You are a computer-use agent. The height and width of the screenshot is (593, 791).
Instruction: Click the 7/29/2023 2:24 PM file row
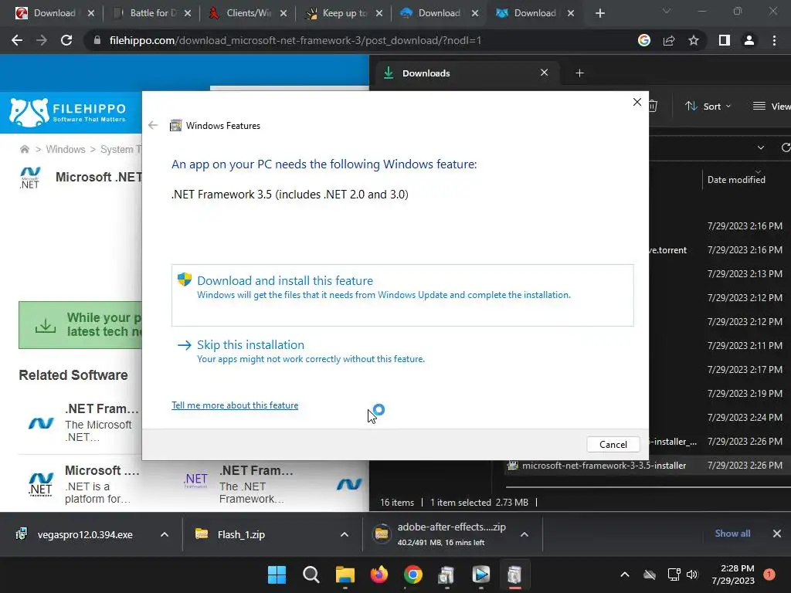(x=719, y=418)
